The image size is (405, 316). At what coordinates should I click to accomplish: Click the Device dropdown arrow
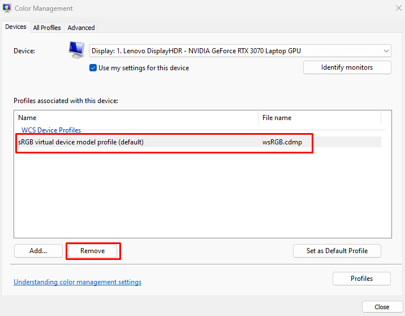386,51
